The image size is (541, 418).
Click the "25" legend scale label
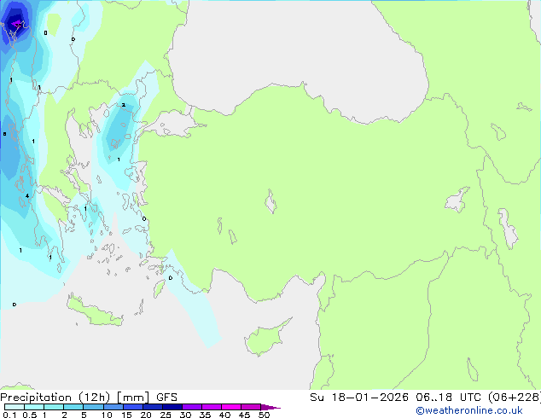point(166,415)
